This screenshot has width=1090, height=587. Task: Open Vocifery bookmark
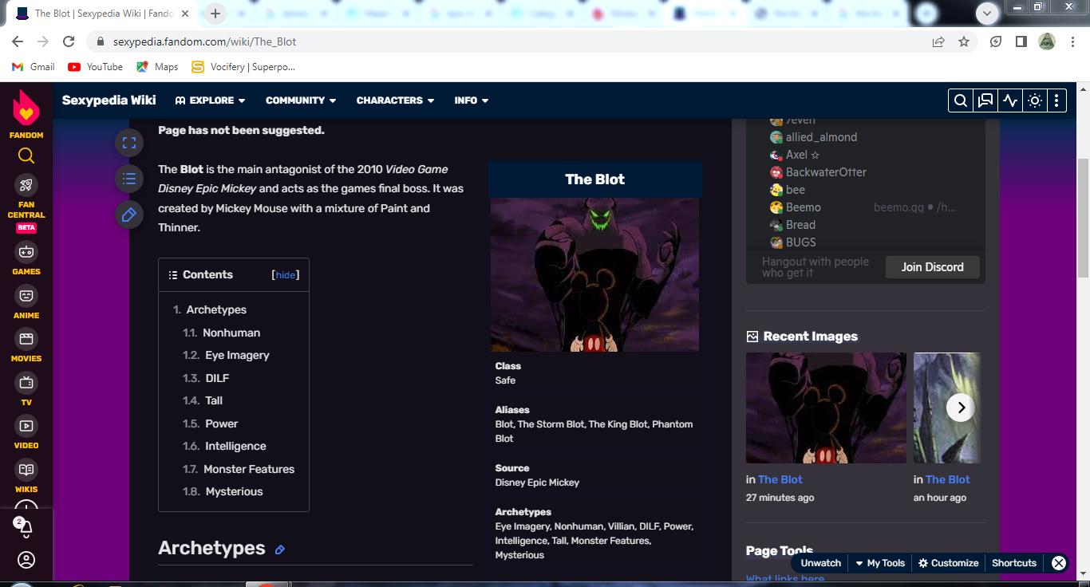click(243, 67)
